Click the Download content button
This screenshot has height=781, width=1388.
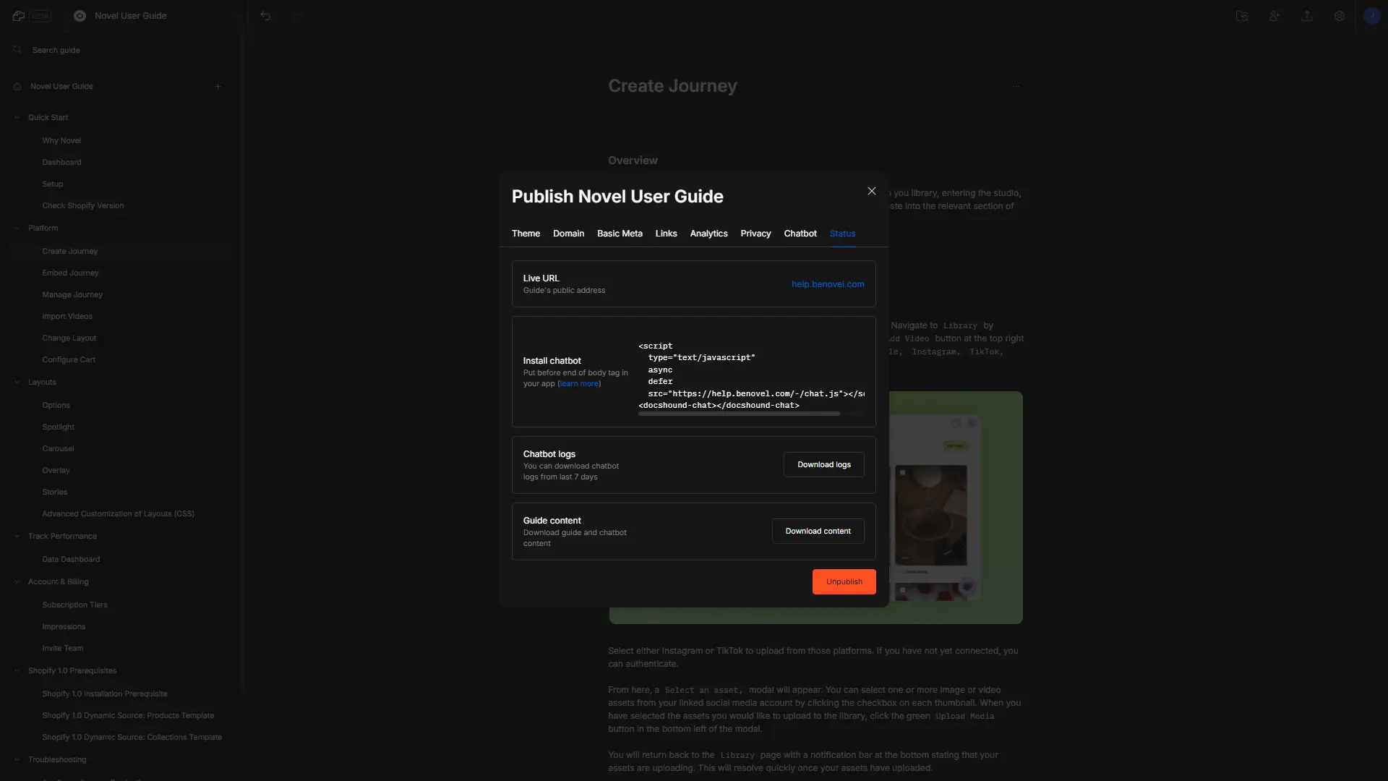[818, 532]
